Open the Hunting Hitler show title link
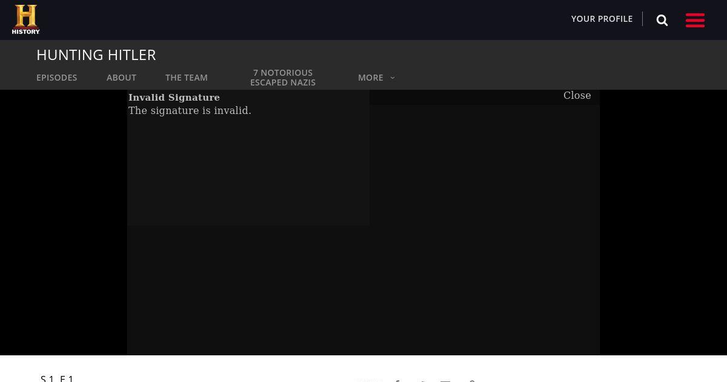Screen dimensions: 727x382 pyautogui.click(x=96, y=55)
